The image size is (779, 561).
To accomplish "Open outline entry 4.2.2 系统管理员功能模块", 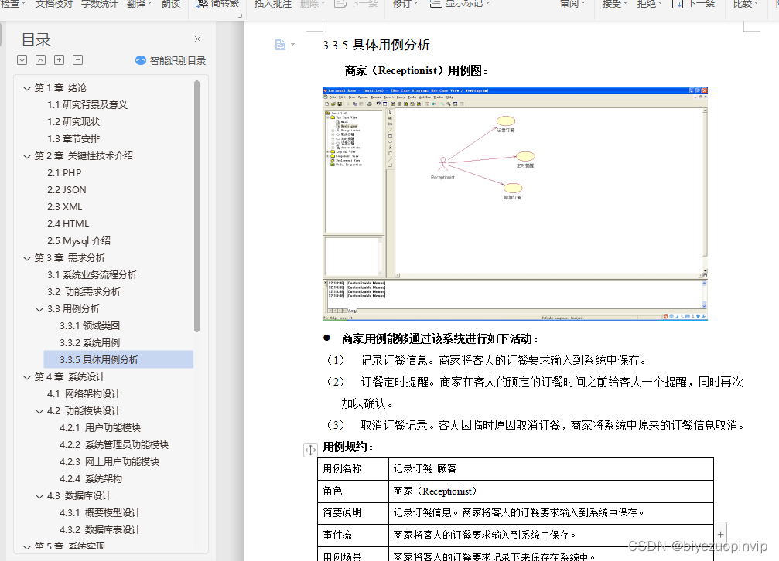I will click(114, 445).
